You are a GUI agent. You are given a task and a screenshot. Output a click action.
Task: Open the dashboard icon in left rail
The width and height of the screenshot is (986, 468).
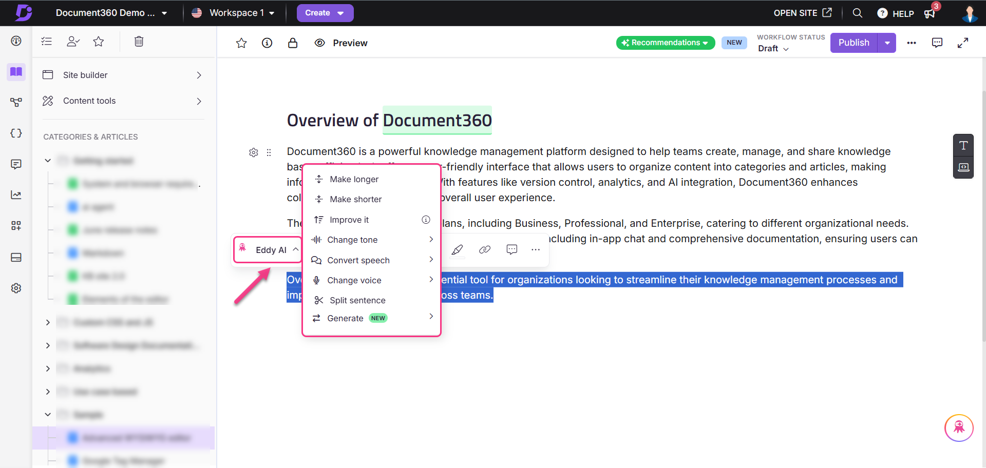(x=16, y=41)
